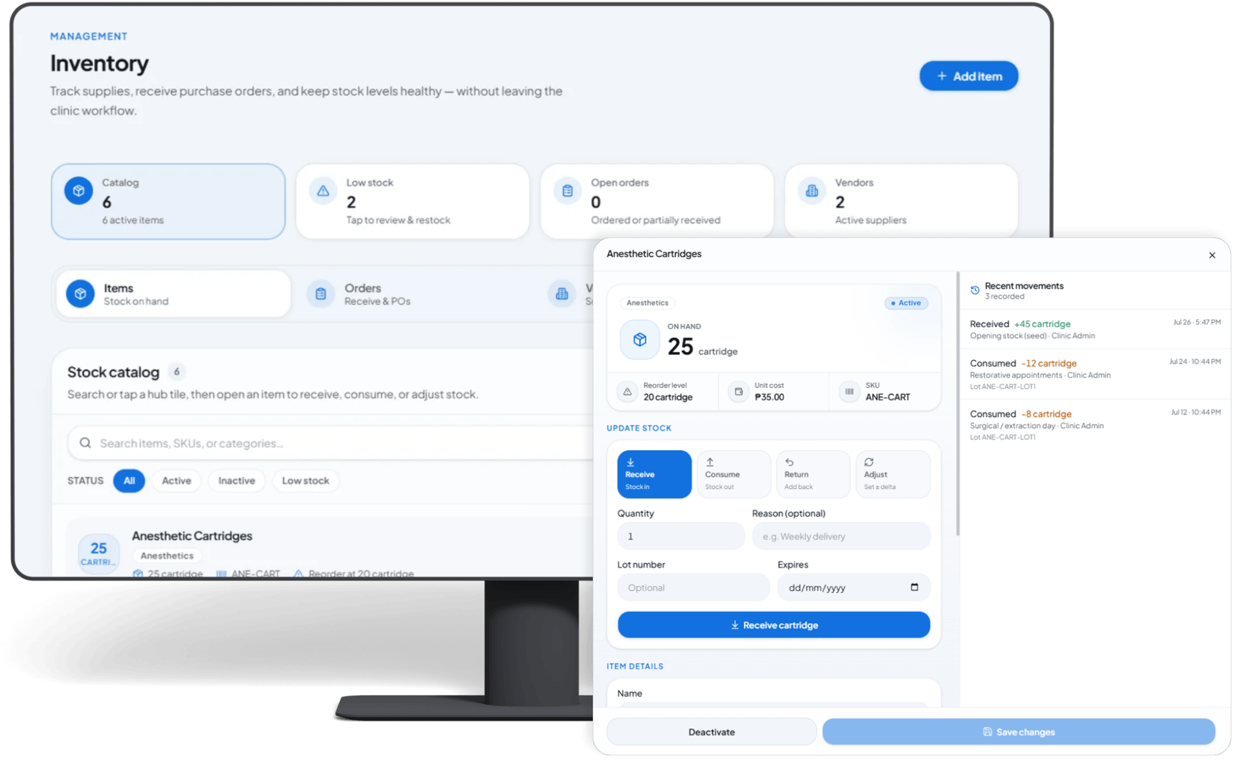Click the Orders tab clipboard icon
Image resolution: width=1240 pixels, height=763 pixels.
coord(320,294)
